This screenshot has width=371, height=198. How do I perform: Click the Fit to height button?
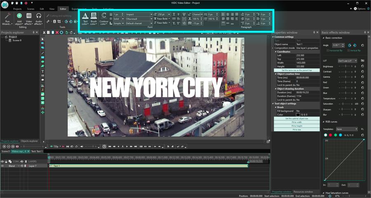[x=297, y=126]
